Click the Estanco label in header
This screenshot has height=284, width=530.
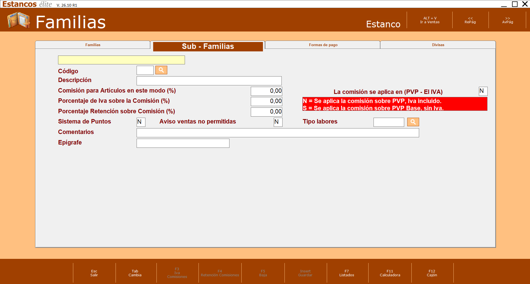tap(383, 24)
